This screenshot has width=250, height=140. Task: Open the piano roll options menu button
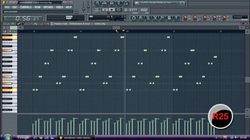5,24
